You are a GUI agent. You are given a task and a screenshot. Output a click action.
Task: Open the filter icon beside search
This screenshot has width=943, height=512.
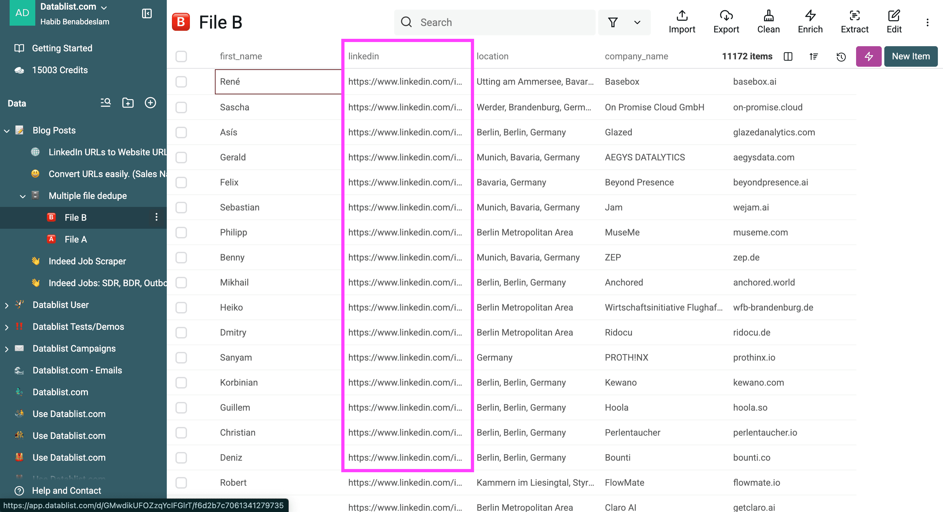tap(613, 22)
